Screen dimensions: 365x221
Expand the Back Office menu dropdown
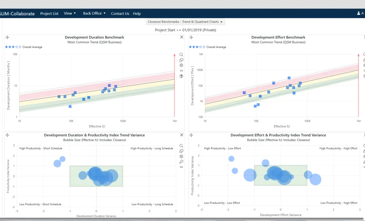(94, 13)
